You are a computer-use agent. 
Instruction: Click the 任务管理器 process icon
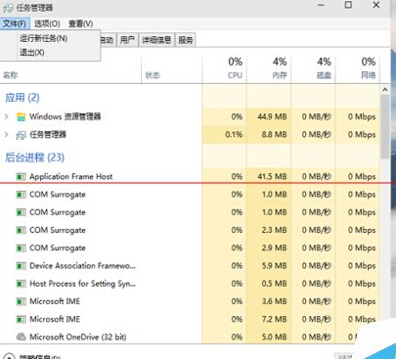point(21,135)
